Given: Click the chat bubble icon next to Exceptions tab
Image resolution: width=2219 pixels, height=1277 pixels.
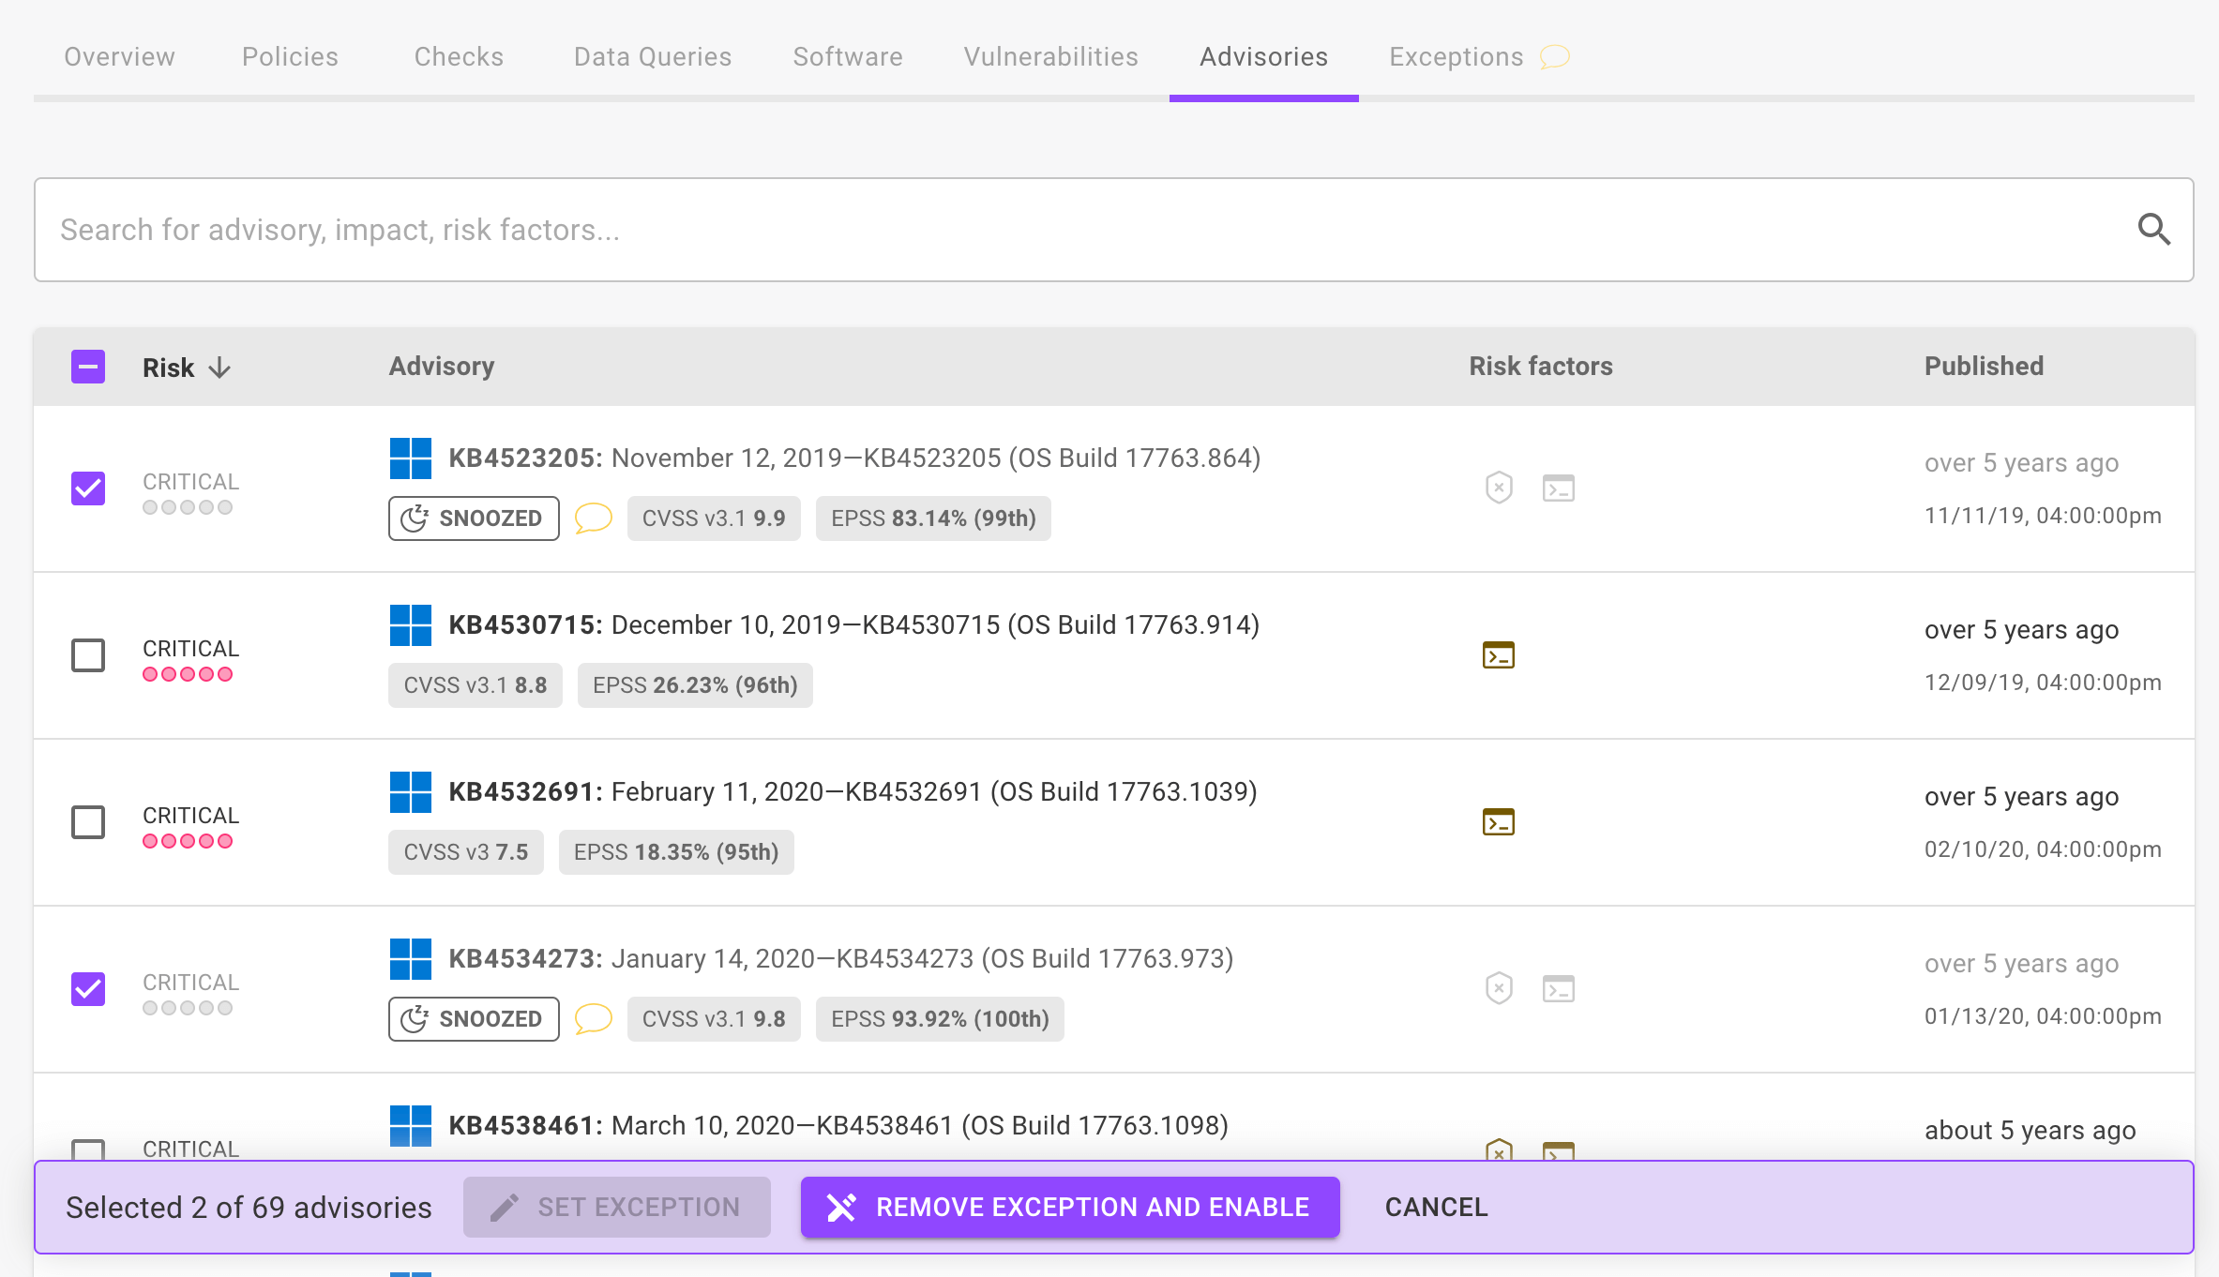Looking at the screenshot, I should (1554, 57).
